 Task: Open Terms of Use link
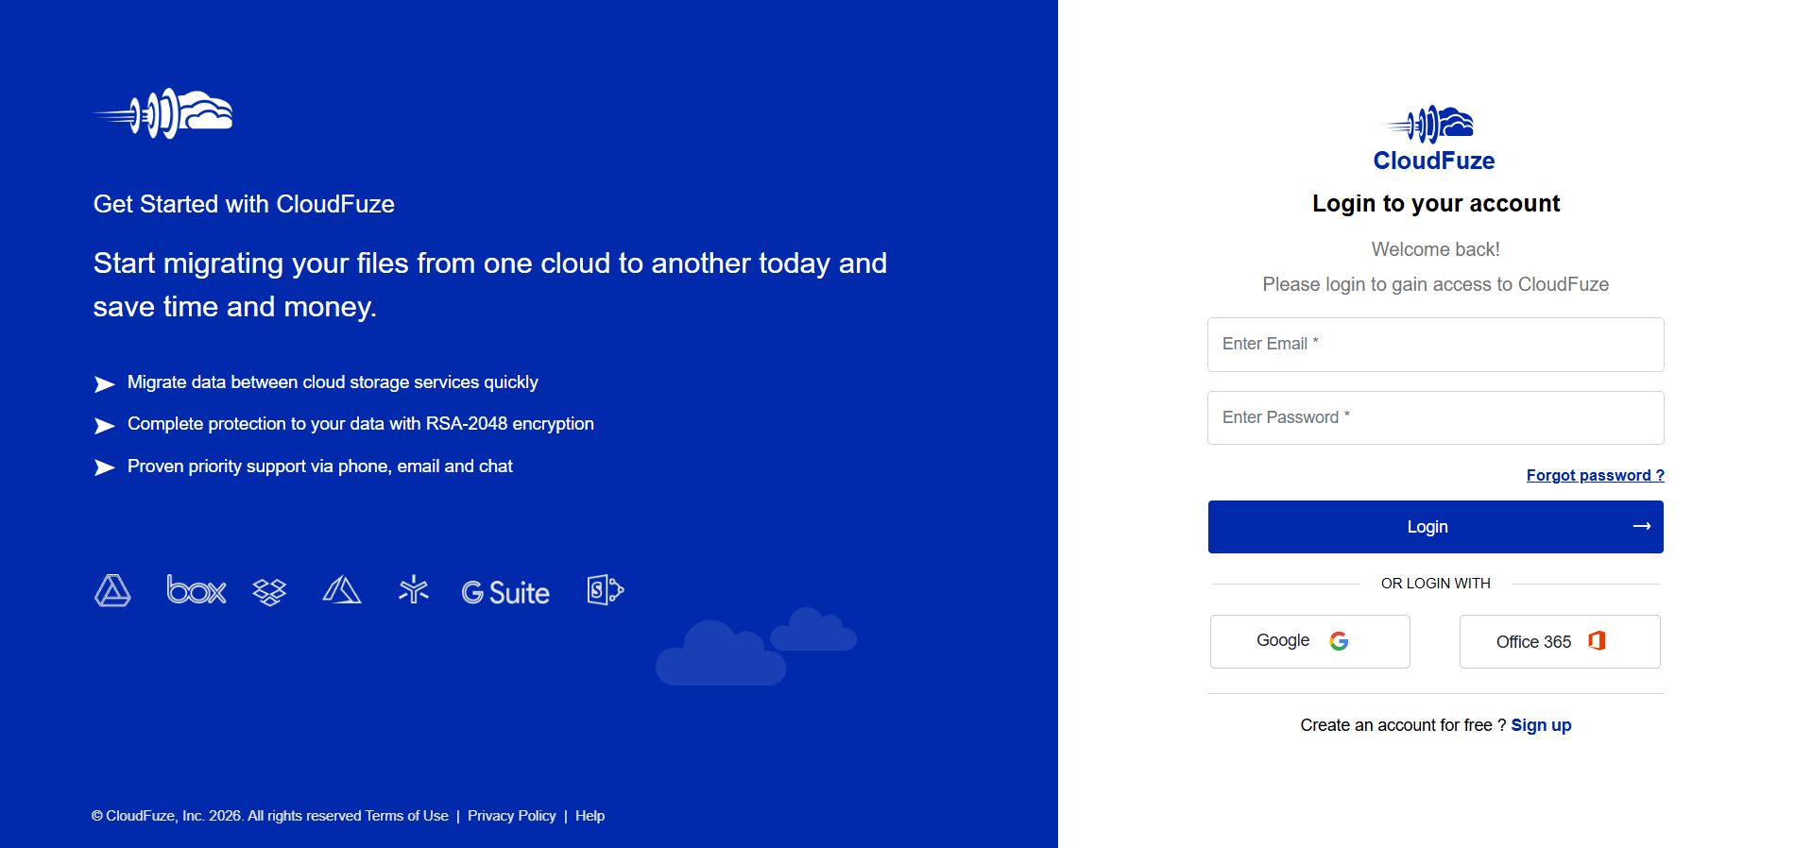(406, 816)
